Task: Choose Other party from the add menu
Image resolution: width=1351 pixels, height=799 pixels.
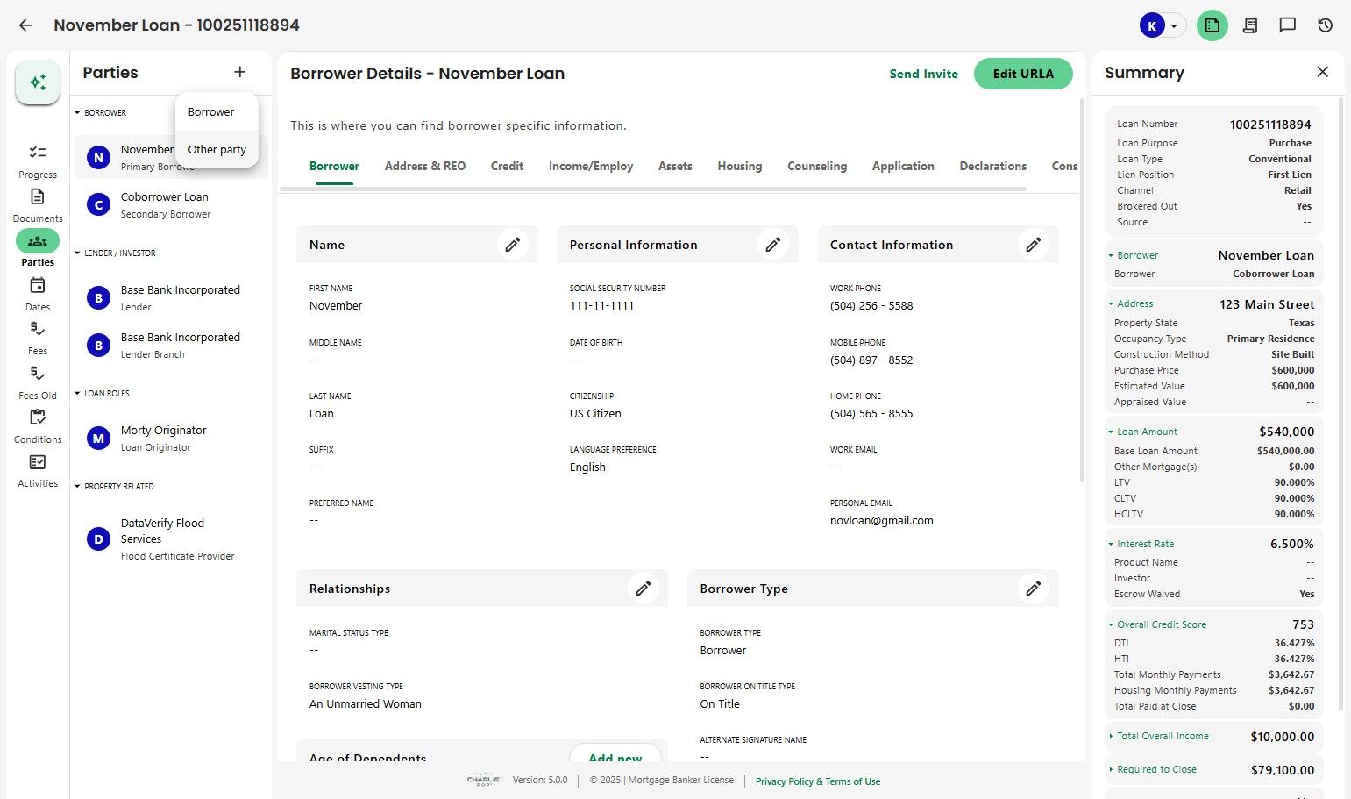Action: point(217,149)
